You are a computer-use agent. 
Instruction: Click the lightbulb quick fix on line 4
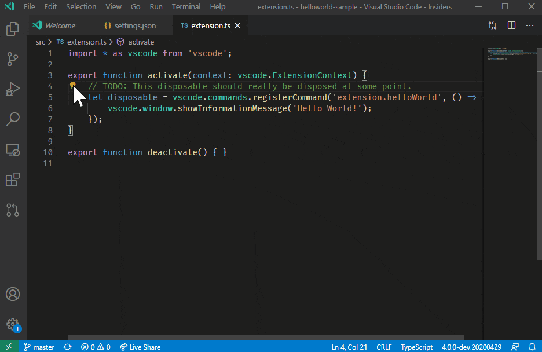tap(73, 86)
